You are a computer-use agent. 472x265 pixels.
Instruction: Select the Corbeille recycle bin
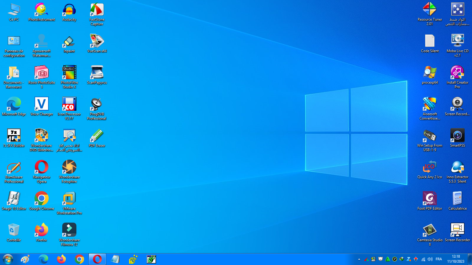(x=14, y=233)
